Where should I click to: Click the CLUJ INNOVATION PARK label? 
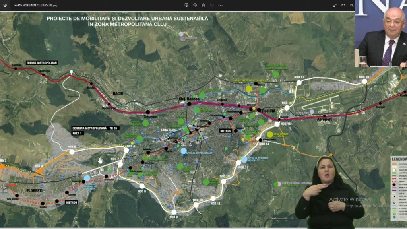click(x=188, y=39)
